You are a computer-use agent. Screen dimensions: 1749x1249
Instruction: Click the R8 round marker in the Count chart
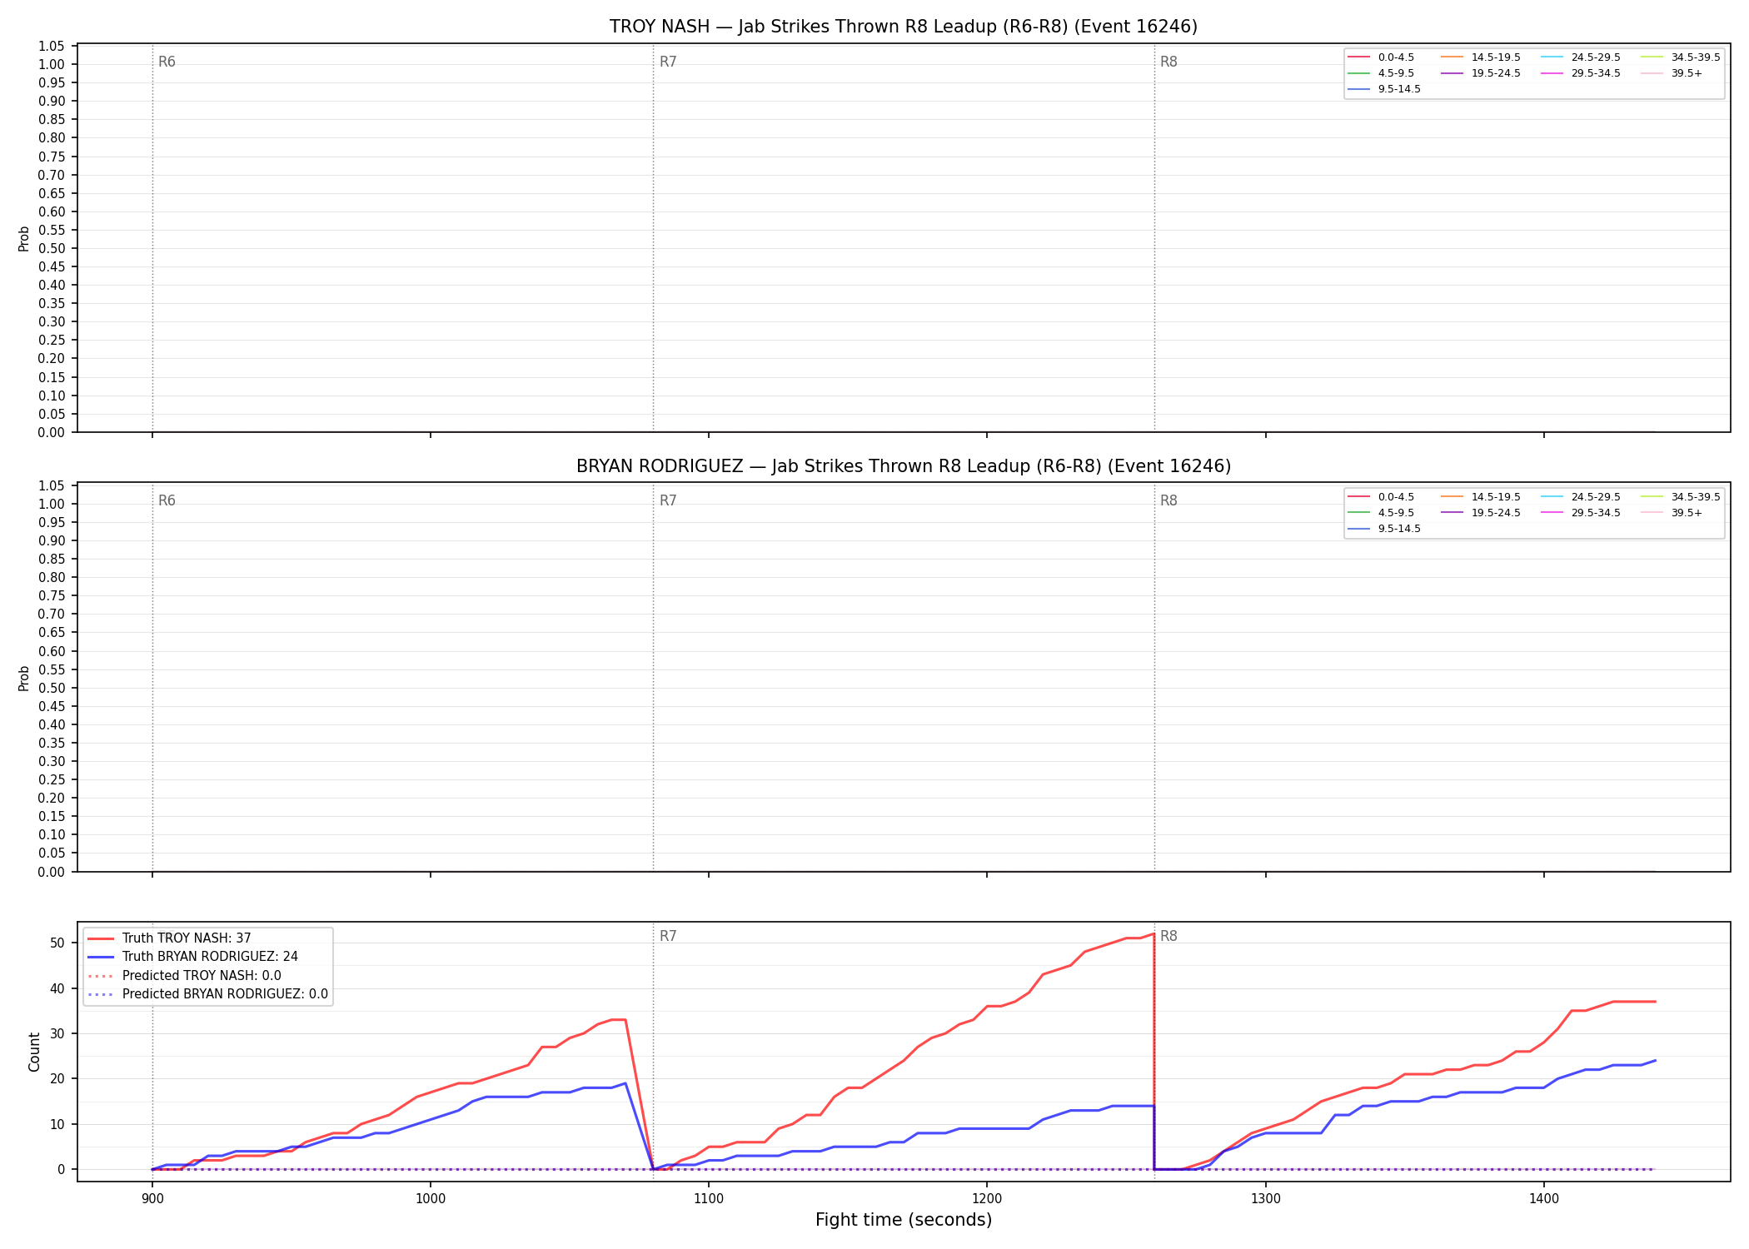point(1168,937)
